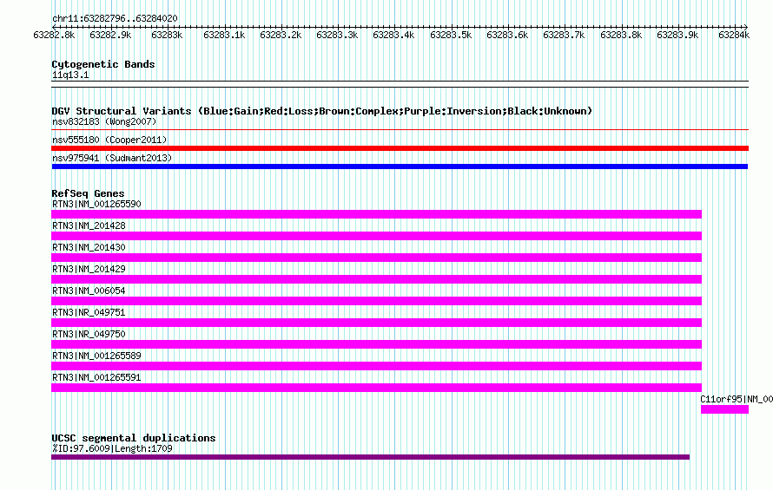This screenshot has width=773, height=490.
Task: Click the 63283k ruler tick label
Action: point(167,35)
